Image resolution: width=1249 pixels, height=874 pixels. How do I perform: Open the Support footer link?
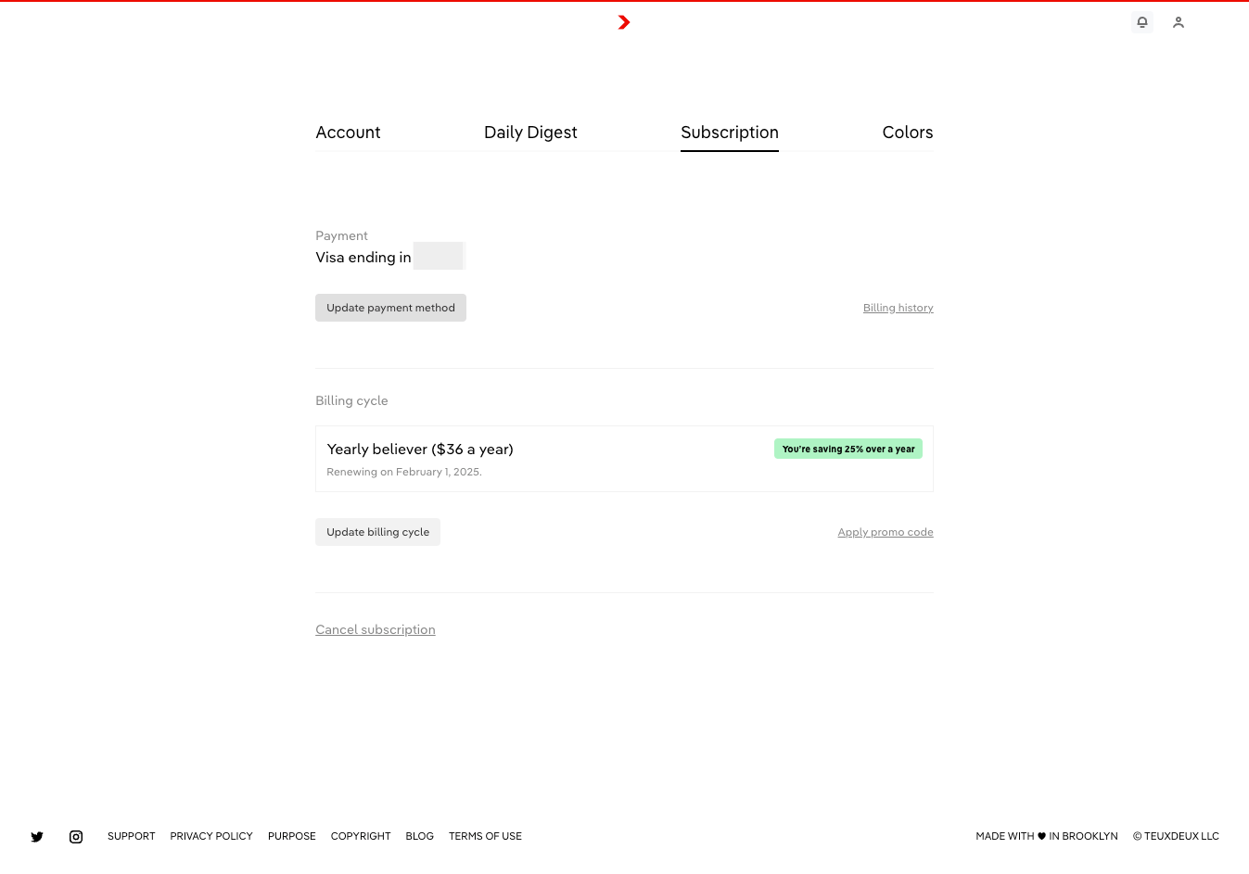coord(132,836)
